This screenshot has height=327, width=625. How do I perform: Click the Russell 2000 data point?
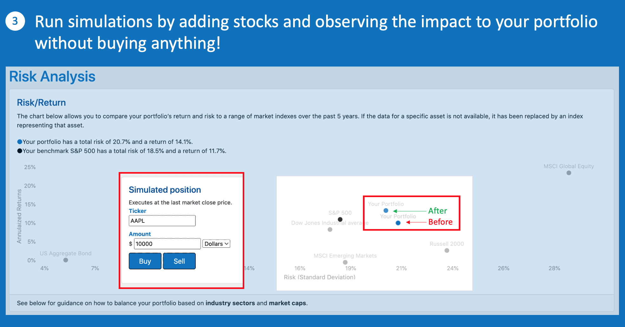(x=447, y=250)
